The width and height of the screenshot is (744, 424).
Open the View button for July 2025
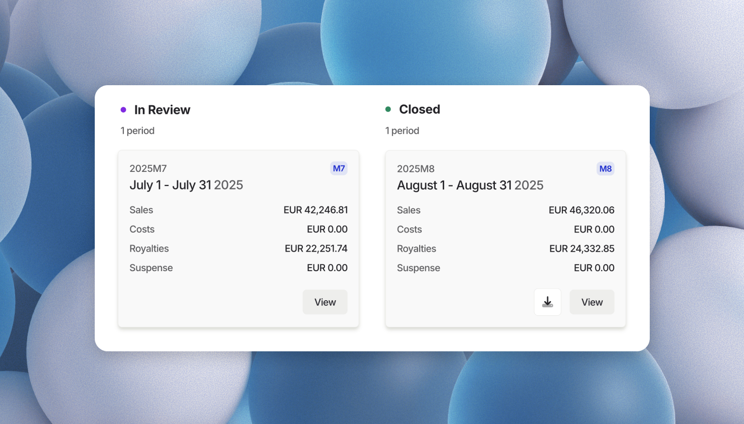(325, 302)
